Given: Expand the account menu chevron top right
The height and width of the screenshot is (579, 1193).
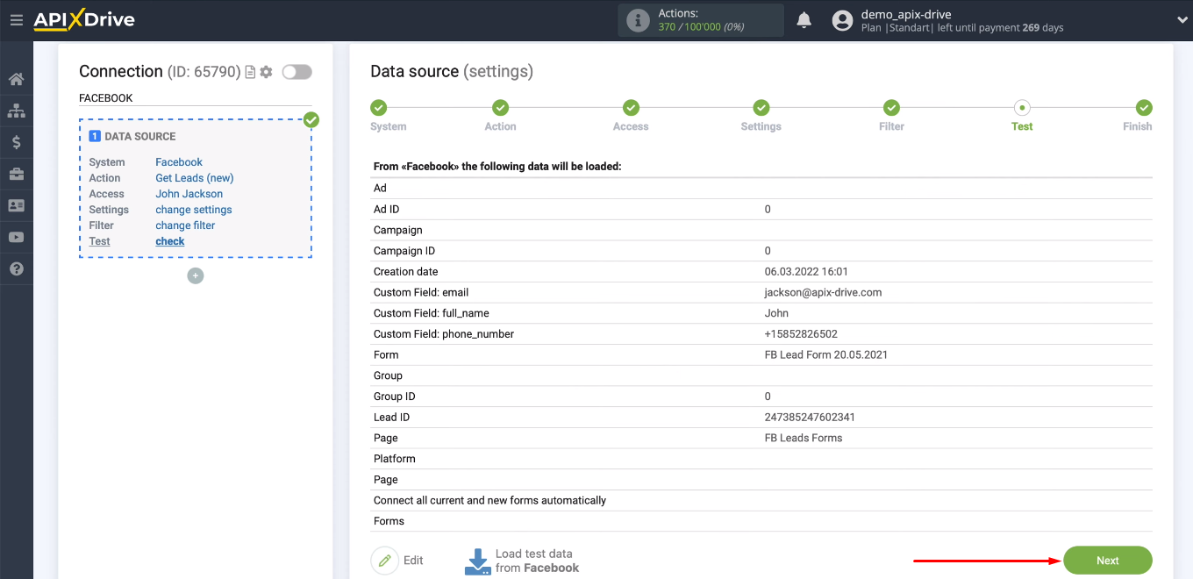Looking at the screenshot, I should (1180, 19).
